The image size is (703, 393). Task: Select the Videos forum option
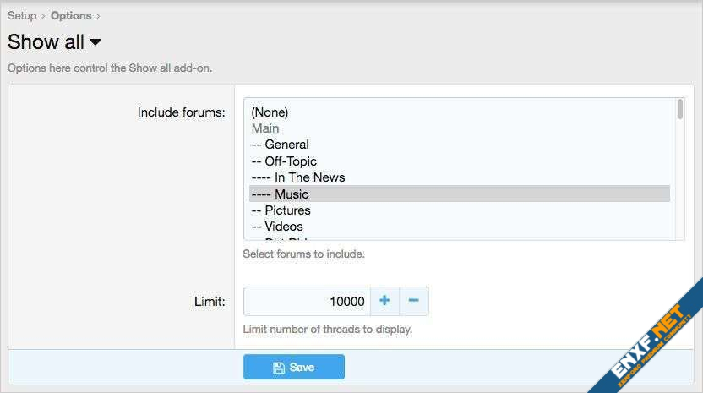[277, 227]
